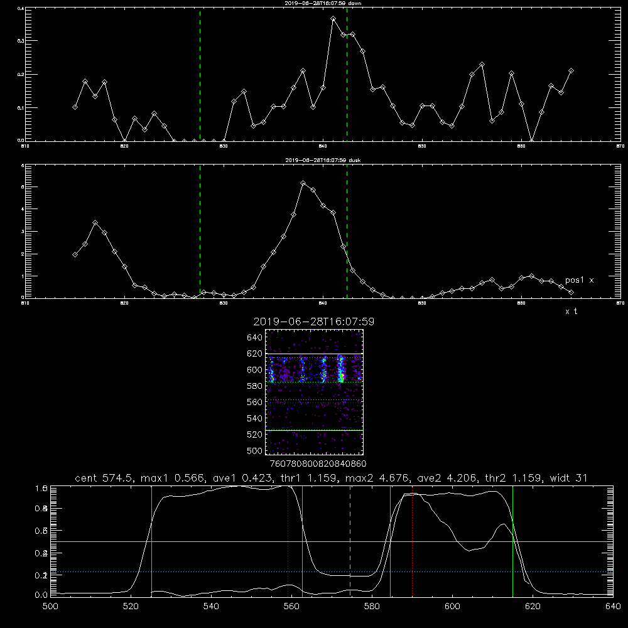
Task: Click the 'pos1 x' annotation
Action: [579, 280]
